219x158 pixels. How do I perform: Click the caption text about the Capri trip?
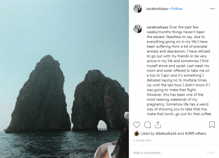[179, 70]
